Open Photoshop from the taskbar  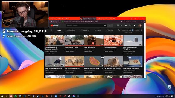25,96
